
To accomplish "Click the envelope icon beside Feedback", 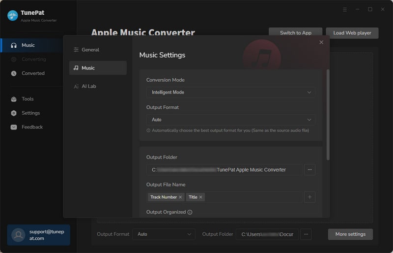I will (14, 127).
